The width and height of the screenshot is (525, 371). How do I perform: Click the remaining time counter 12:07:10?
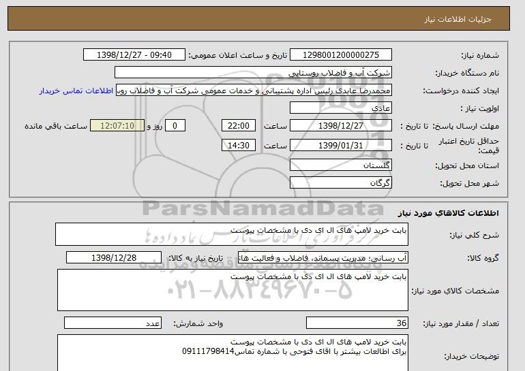[117, 126]
